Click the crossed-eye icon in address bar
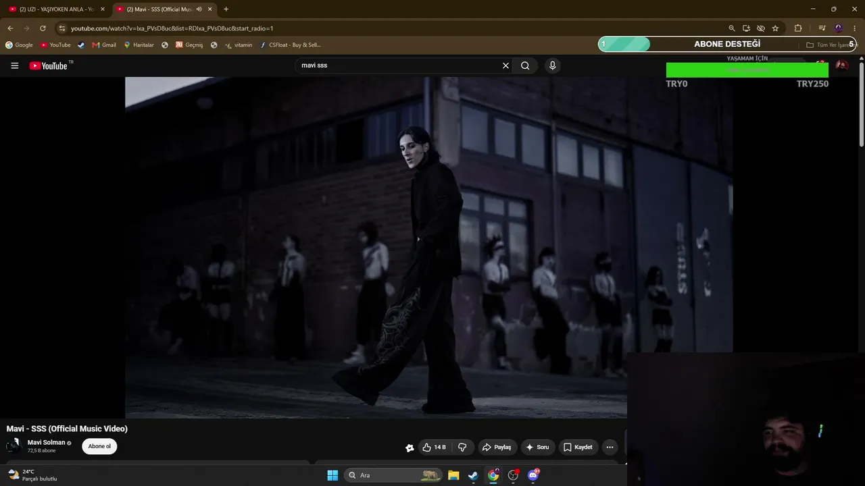Screen dimensions: 865x486 [x=761, y=28]
